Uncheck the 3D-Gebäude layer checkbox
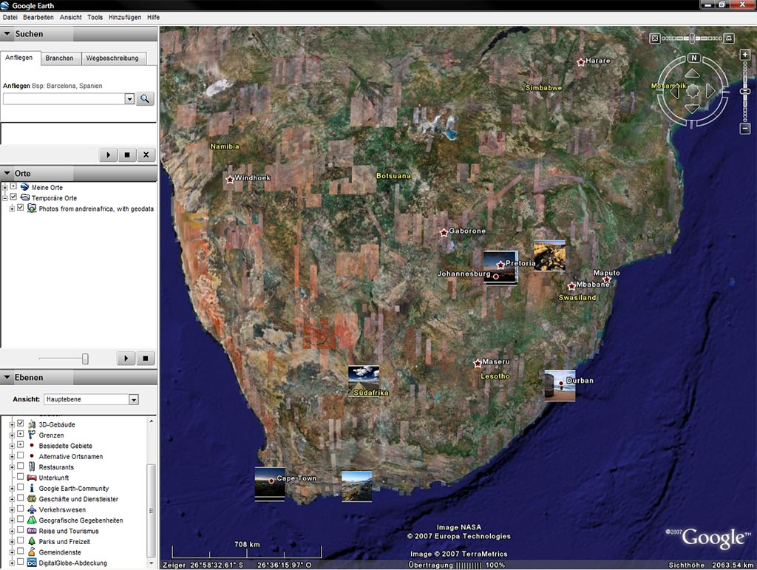 (x=20, y=424)
